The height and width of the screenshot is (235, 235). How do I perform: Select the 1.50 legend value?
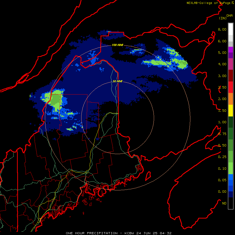[222, 111]
